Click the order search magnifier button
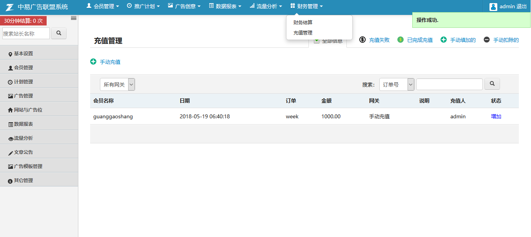 [x=492, y=84]
